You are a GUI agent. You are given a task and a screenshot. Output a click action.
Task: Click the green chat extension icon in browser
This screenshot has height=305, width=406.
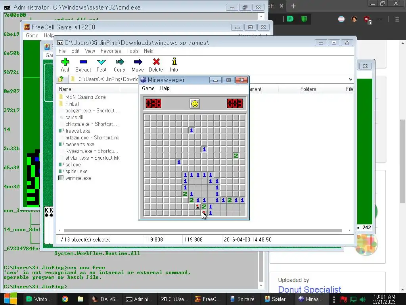pyautogui.click(x=290, y=19)
